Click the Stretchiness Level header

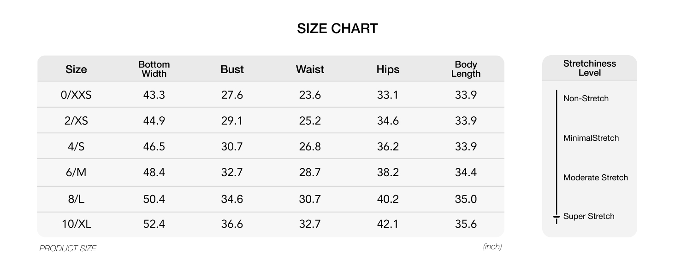pyautogui.click(x=589, y=68)
